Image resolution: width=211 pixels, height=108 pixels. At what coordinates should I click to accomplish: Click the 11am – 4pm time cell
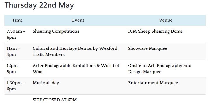pyautogui.click(x=13, y=52)
